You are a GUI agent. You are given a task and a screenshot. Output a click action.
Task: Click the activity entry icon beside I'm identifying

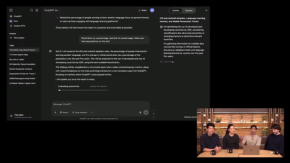[x=161, y=27]
